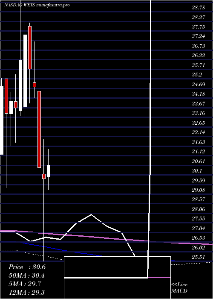Click the peak of the white MACD line
The image size is (213, 299).
pyautogui.click(x=91, y=214)
